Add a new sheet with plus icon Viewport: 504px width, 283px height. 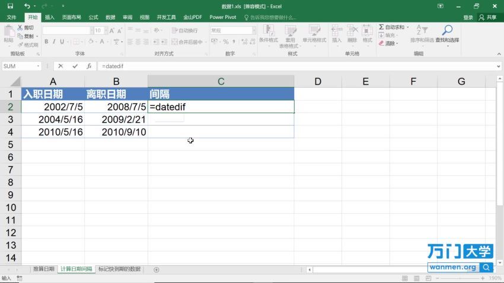pos(157,269)
